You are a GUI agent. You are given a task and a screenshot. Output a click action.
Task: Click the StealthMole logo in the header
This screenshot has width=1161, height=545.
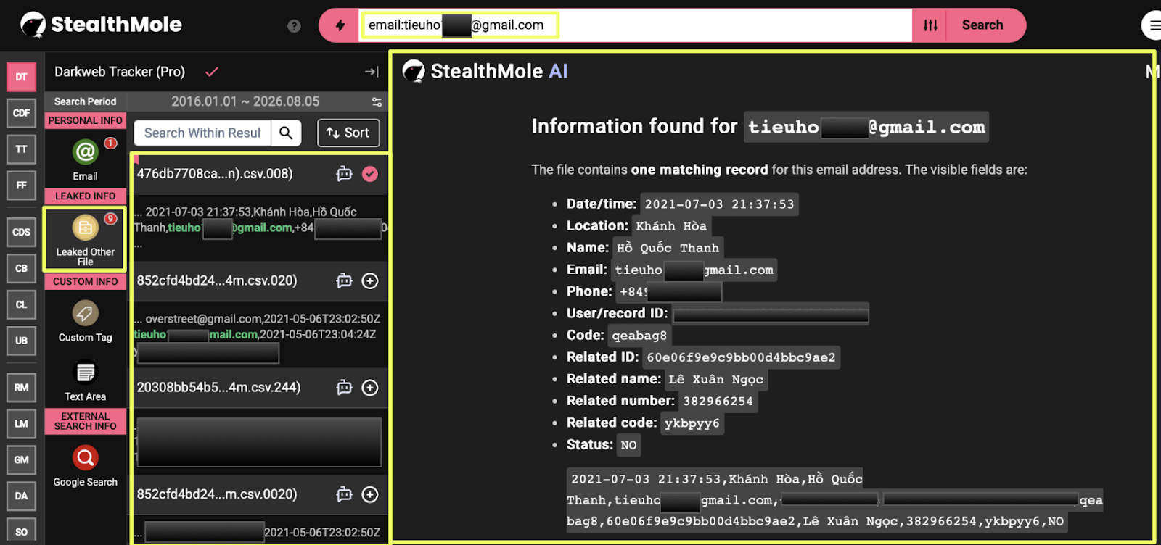(102, 25)
